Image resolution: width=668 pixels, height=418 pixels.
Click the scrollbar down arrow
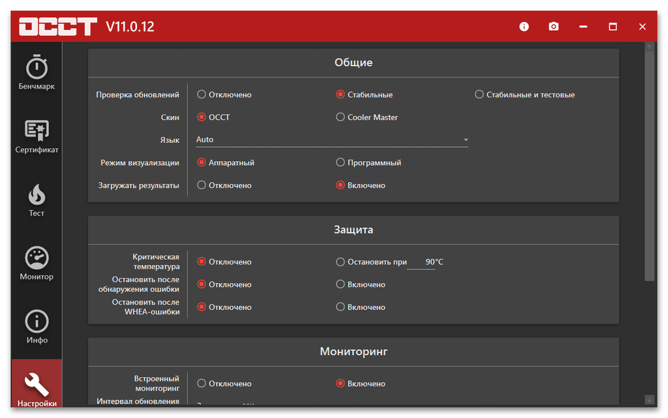pyautogui.click(x=649, y=399)
